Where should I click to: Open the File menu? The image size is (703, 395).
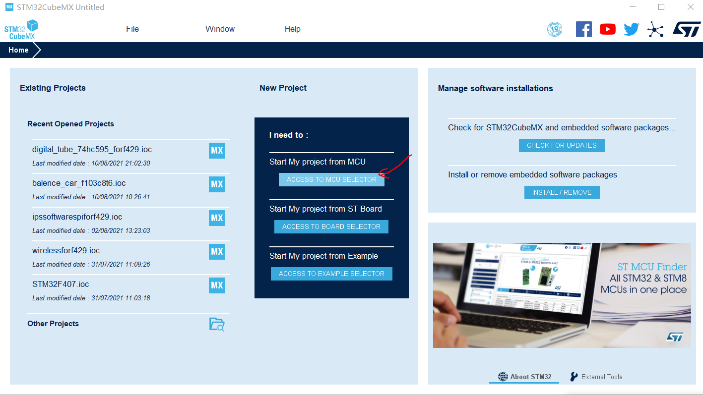(x=132, y=29)
